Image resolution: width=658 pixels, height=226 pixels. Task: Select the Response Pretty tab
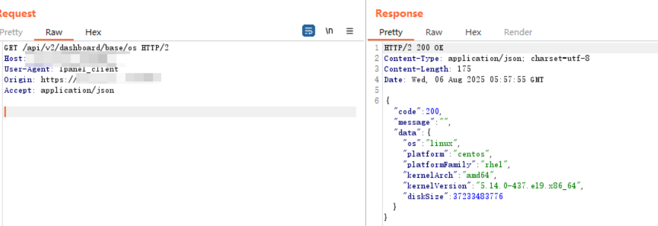pos(391,32)
